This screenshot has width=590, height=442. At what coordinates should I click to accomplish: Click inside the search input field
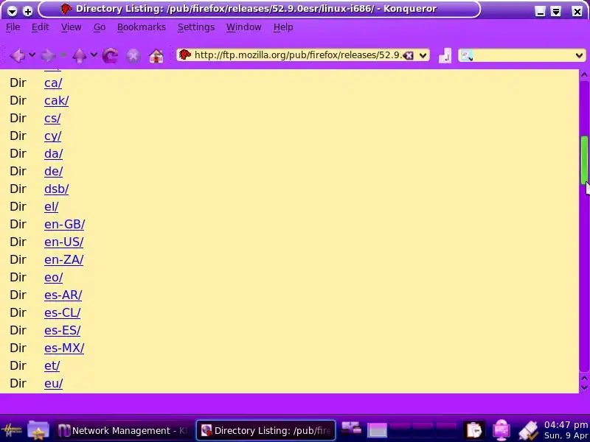523,56
